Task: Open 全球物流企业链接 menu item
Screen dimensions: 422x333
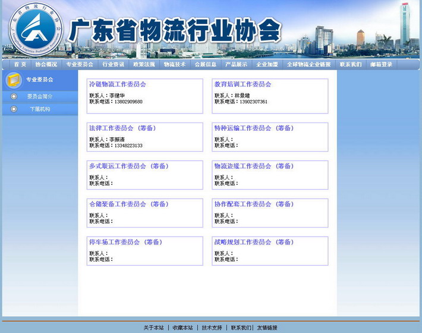Action: tap(308, 64)
